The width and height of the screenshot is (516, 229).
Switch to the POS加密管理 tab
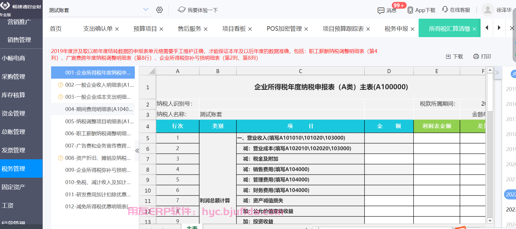pyautogui.click(x=284, y=29)
